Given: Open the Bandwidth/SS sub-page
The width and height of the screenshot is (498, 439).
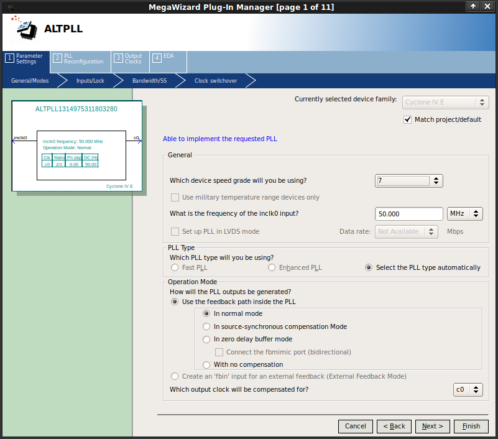Looking at the screenshot, I should coord(149,81).
